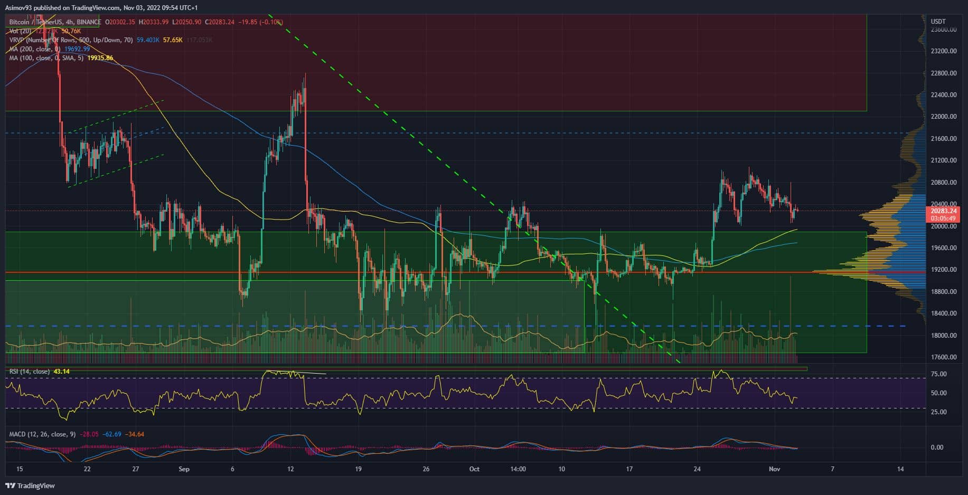Click the USDT currency label
This screenshot has height=495, width=968.
(938, 22)
